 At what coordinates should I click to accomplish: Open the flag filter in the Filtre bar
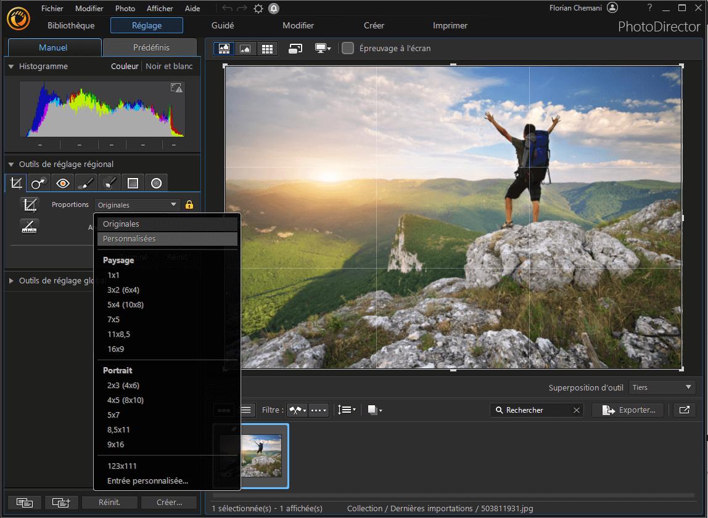coord(297,410)
